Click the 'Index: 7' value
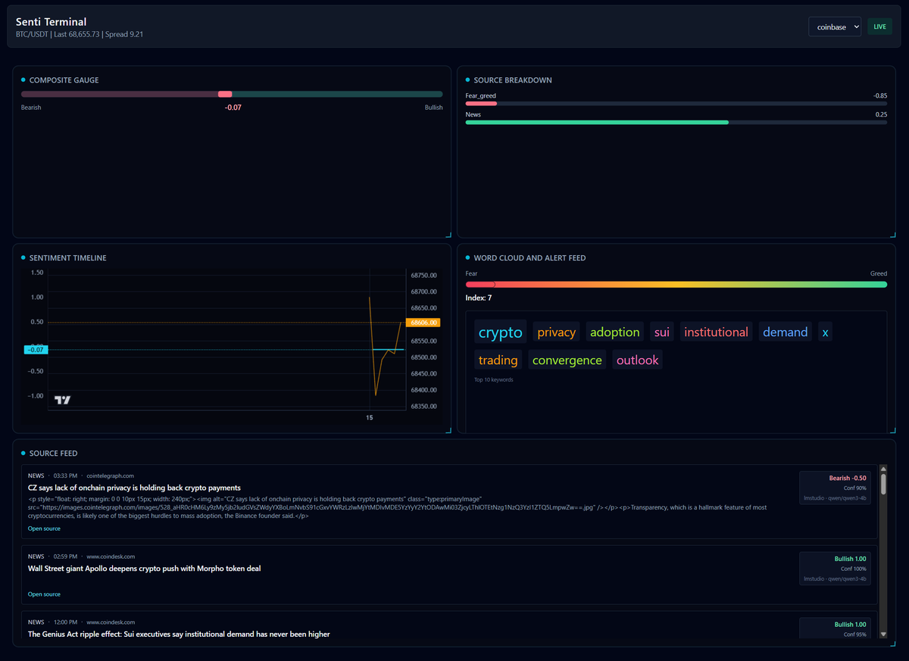The height and width of the screenshot is (661, 909). (x=479, y=298)
